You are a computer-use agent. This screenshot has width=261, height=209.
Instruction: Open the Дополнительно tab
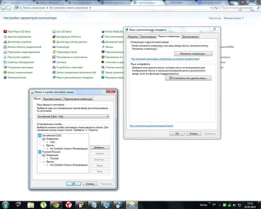[x=190, y=37]
